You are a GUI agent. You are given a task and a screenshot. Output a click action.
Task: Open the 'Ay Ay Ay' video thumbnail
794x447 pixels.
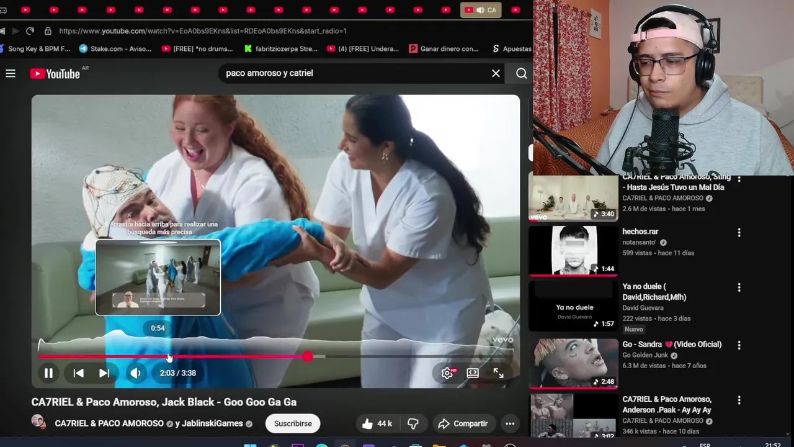(x=573, y=416)
